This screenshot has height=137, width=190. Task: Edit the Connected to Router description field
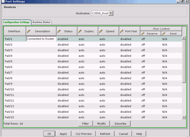point(41,39)
